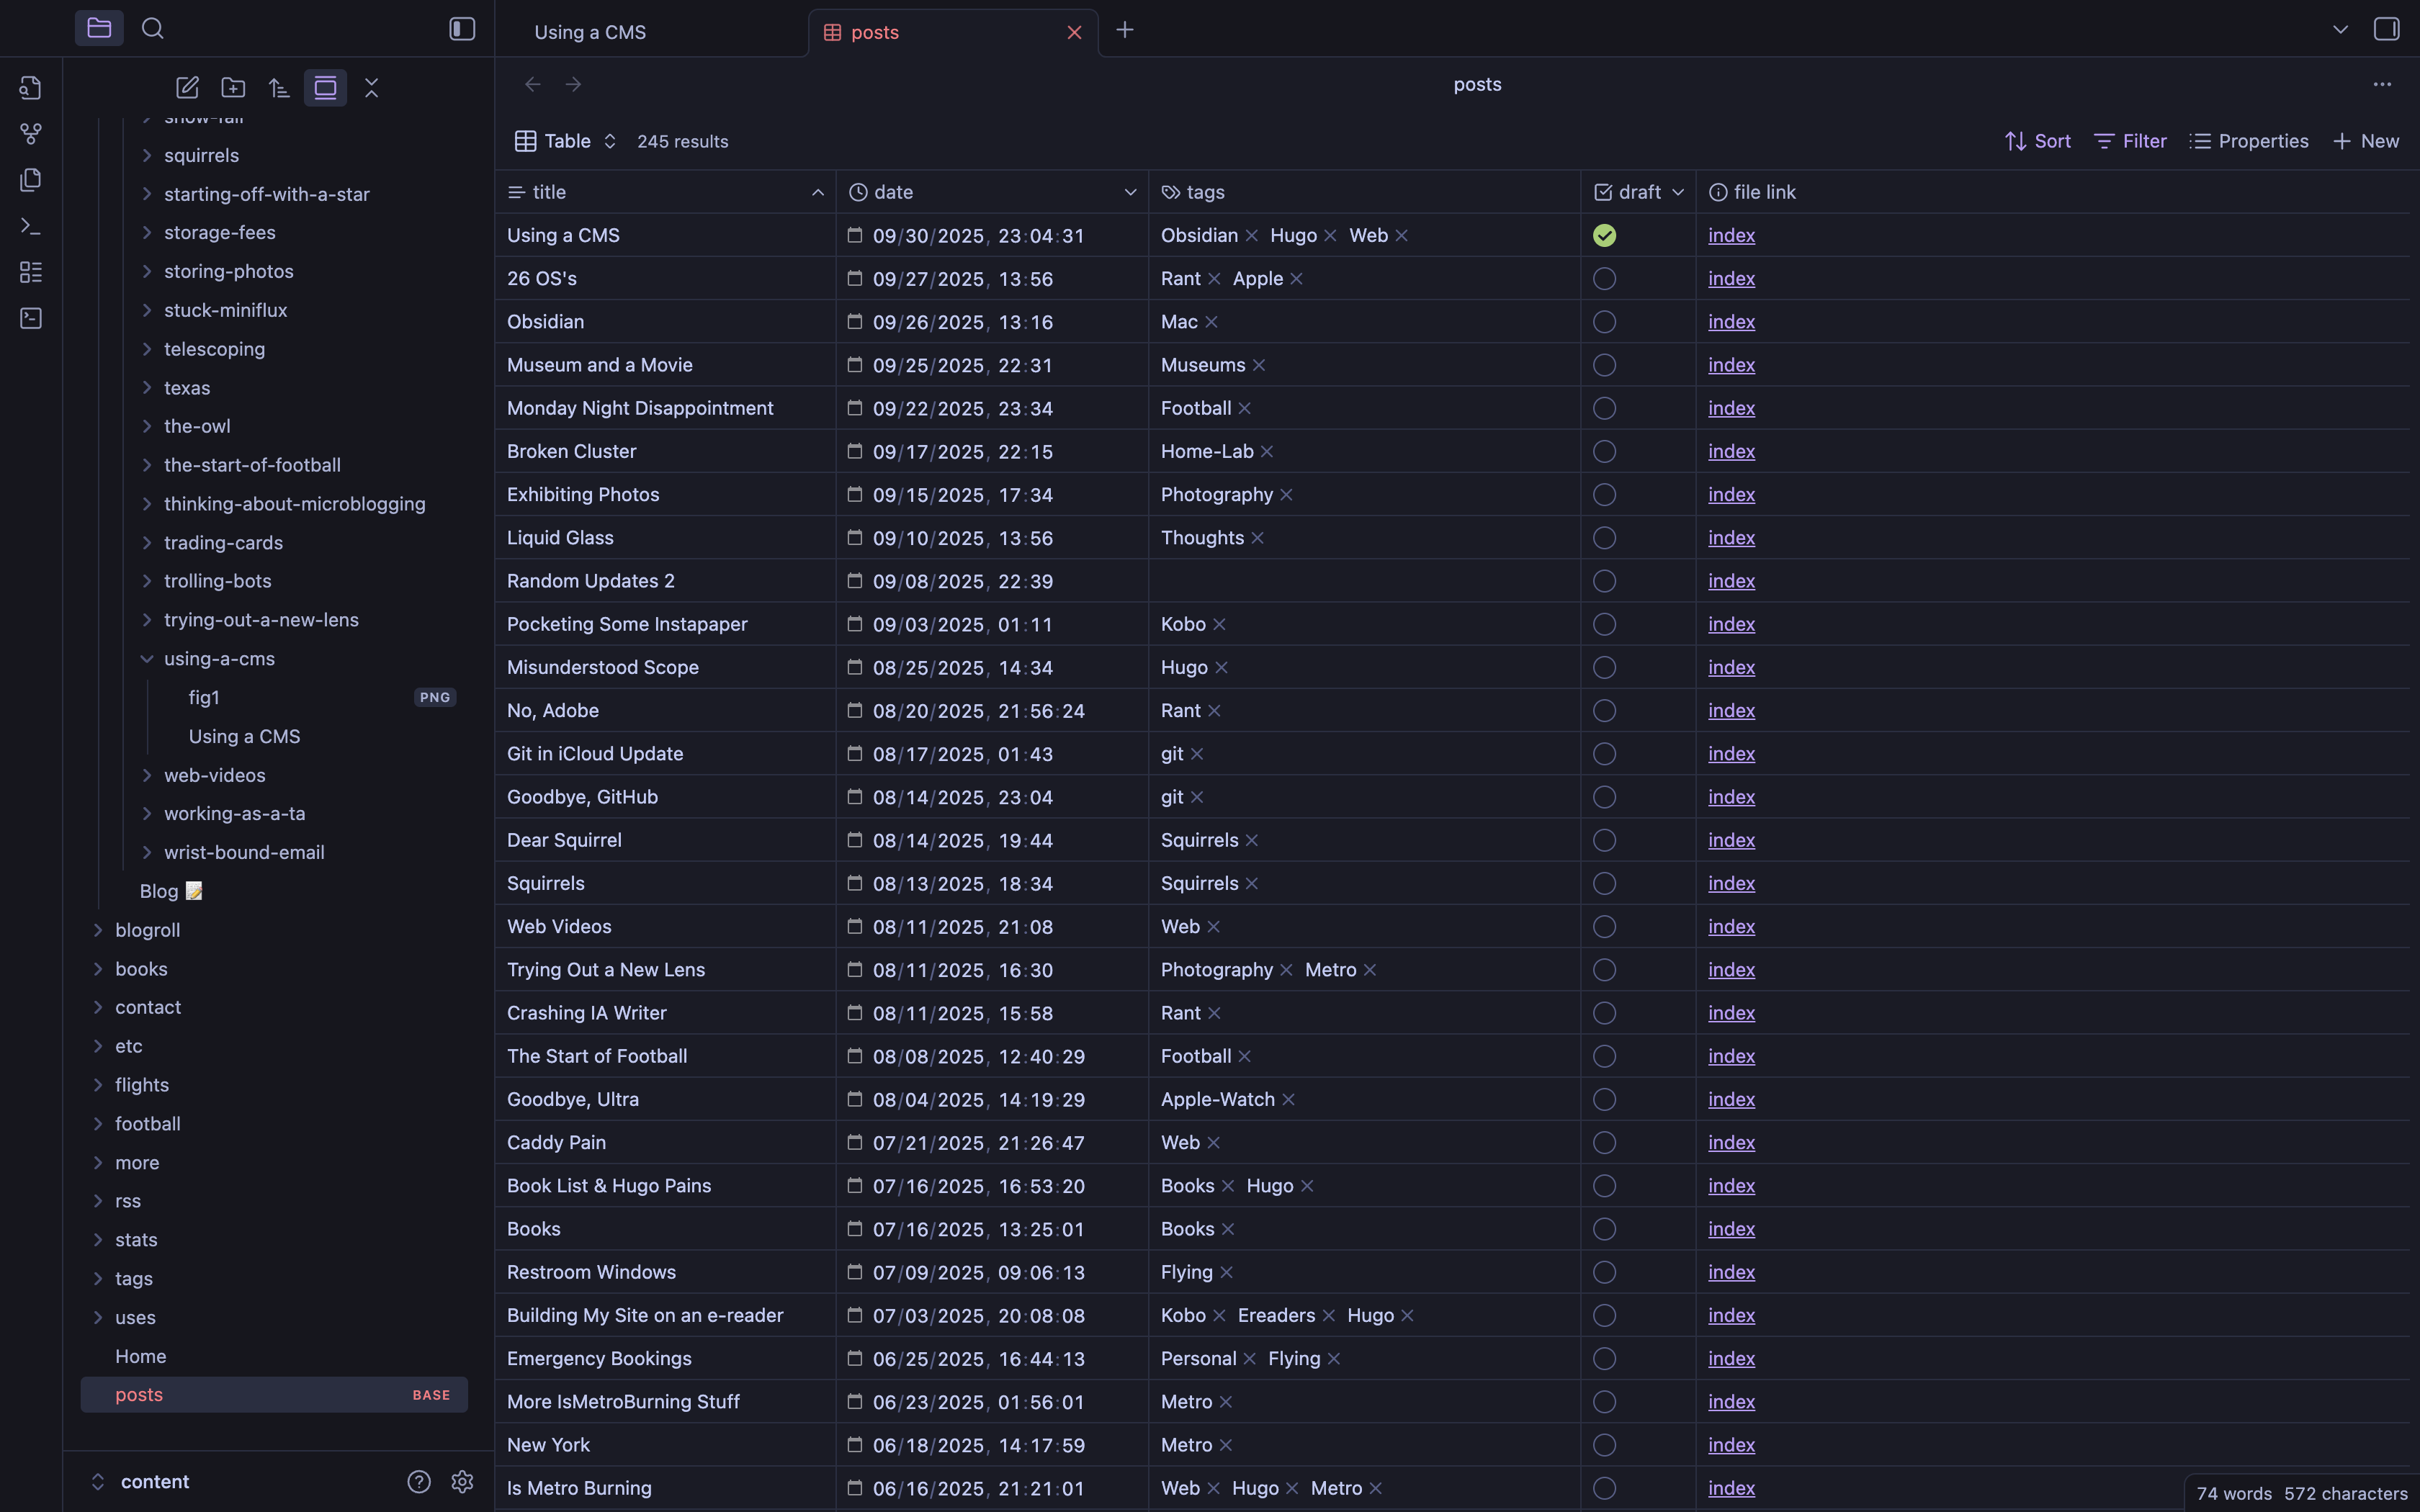Viewport: 2420px width, 1512px height.
Task: Click the Filter button
Action: (x=2130, y=141)
